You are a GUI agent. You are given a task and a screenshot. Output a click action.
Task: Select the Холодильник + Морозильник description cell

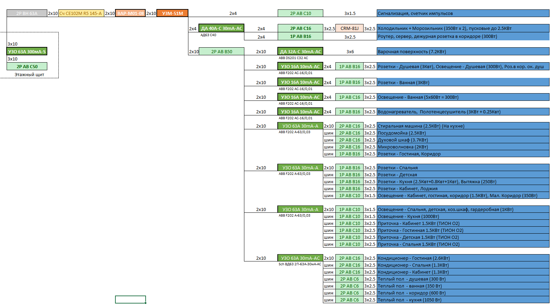(x=463, y=28)
